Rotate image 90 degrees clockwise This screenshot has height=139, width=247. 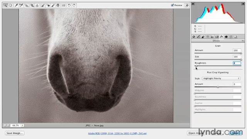point(74,5)
